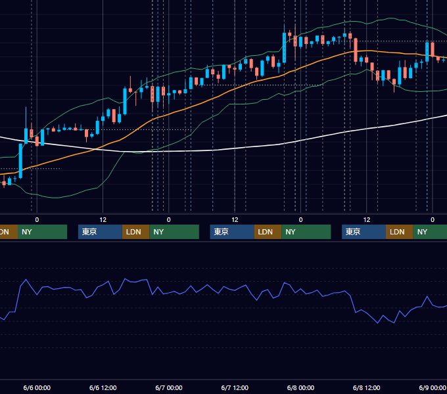447x394 pixels.
Task: Click the 6/8 12:00 date label
Action: click(x=366, y=387)
